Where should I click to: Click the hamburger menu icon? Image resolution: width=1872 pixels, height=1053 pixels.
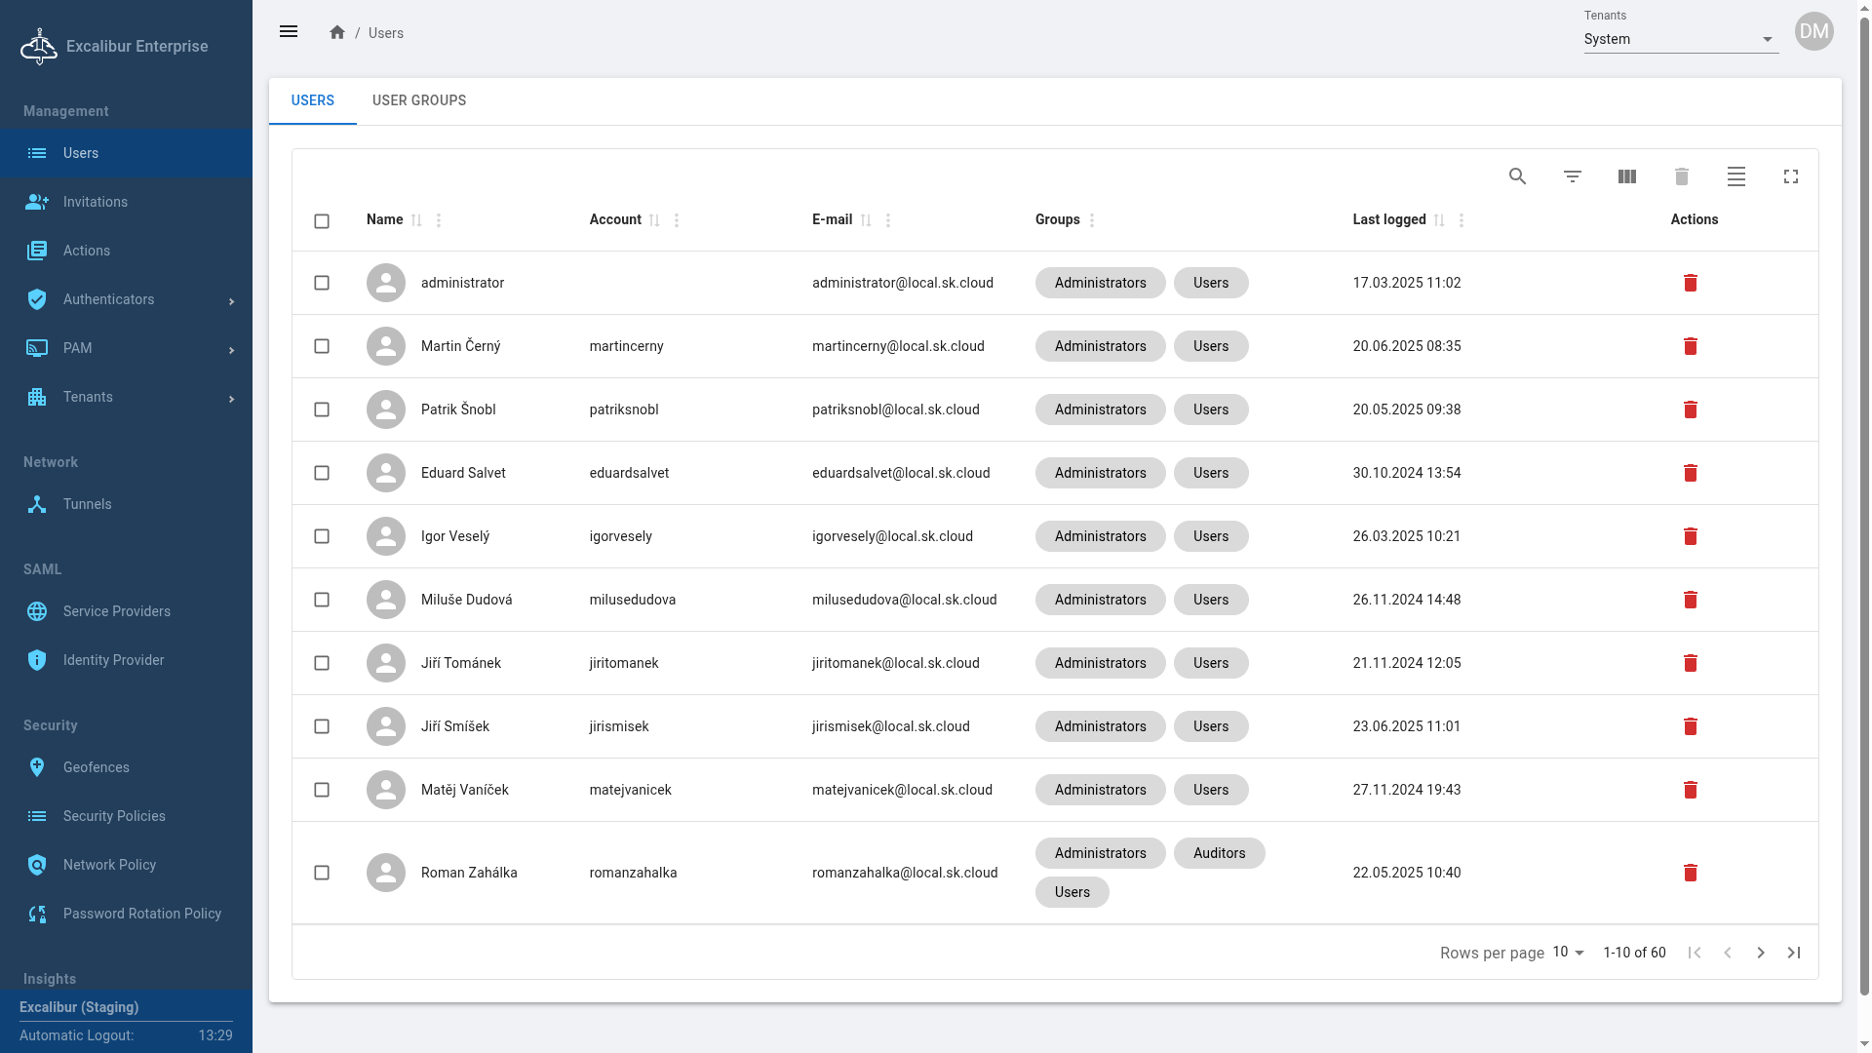[x=289, y=32]
